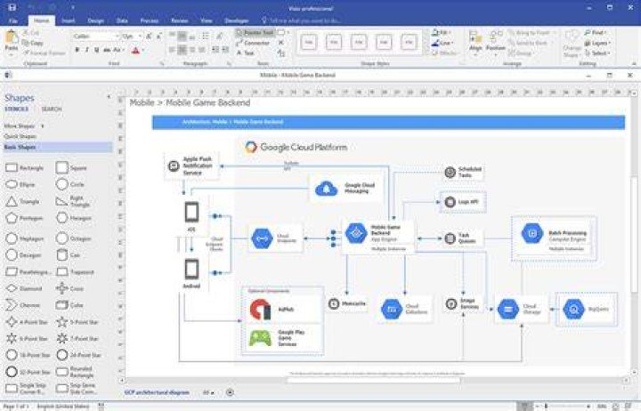Select the Square shape in Basic Shapes
This screenshot has height=411, width=641.
tap(71, 168)
